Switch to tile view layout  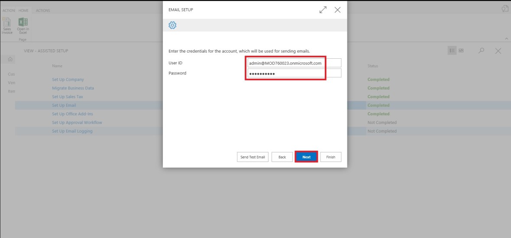click(x=461, y=51)
